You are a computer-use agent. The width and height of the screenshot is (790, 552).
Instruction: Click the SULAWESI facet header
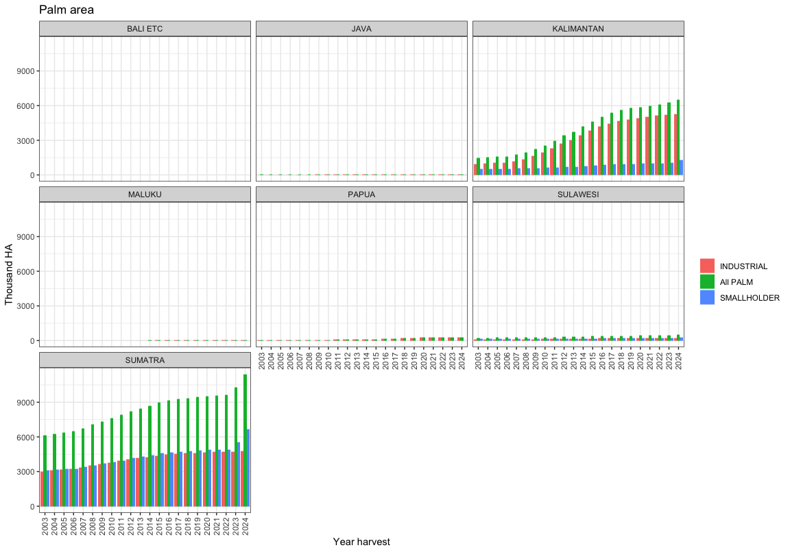(x=578, y=194)
